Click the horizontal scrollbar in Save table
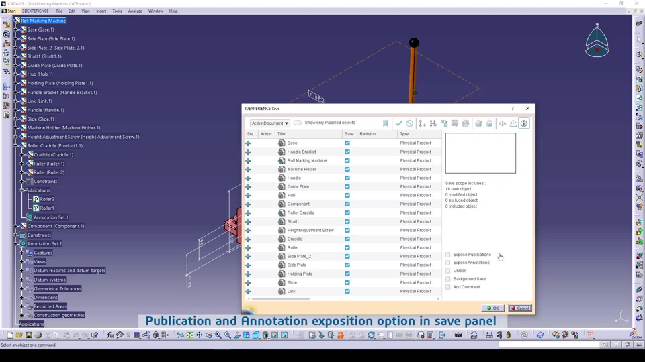This screenshot has width=645, height=362. click(281, 299)
